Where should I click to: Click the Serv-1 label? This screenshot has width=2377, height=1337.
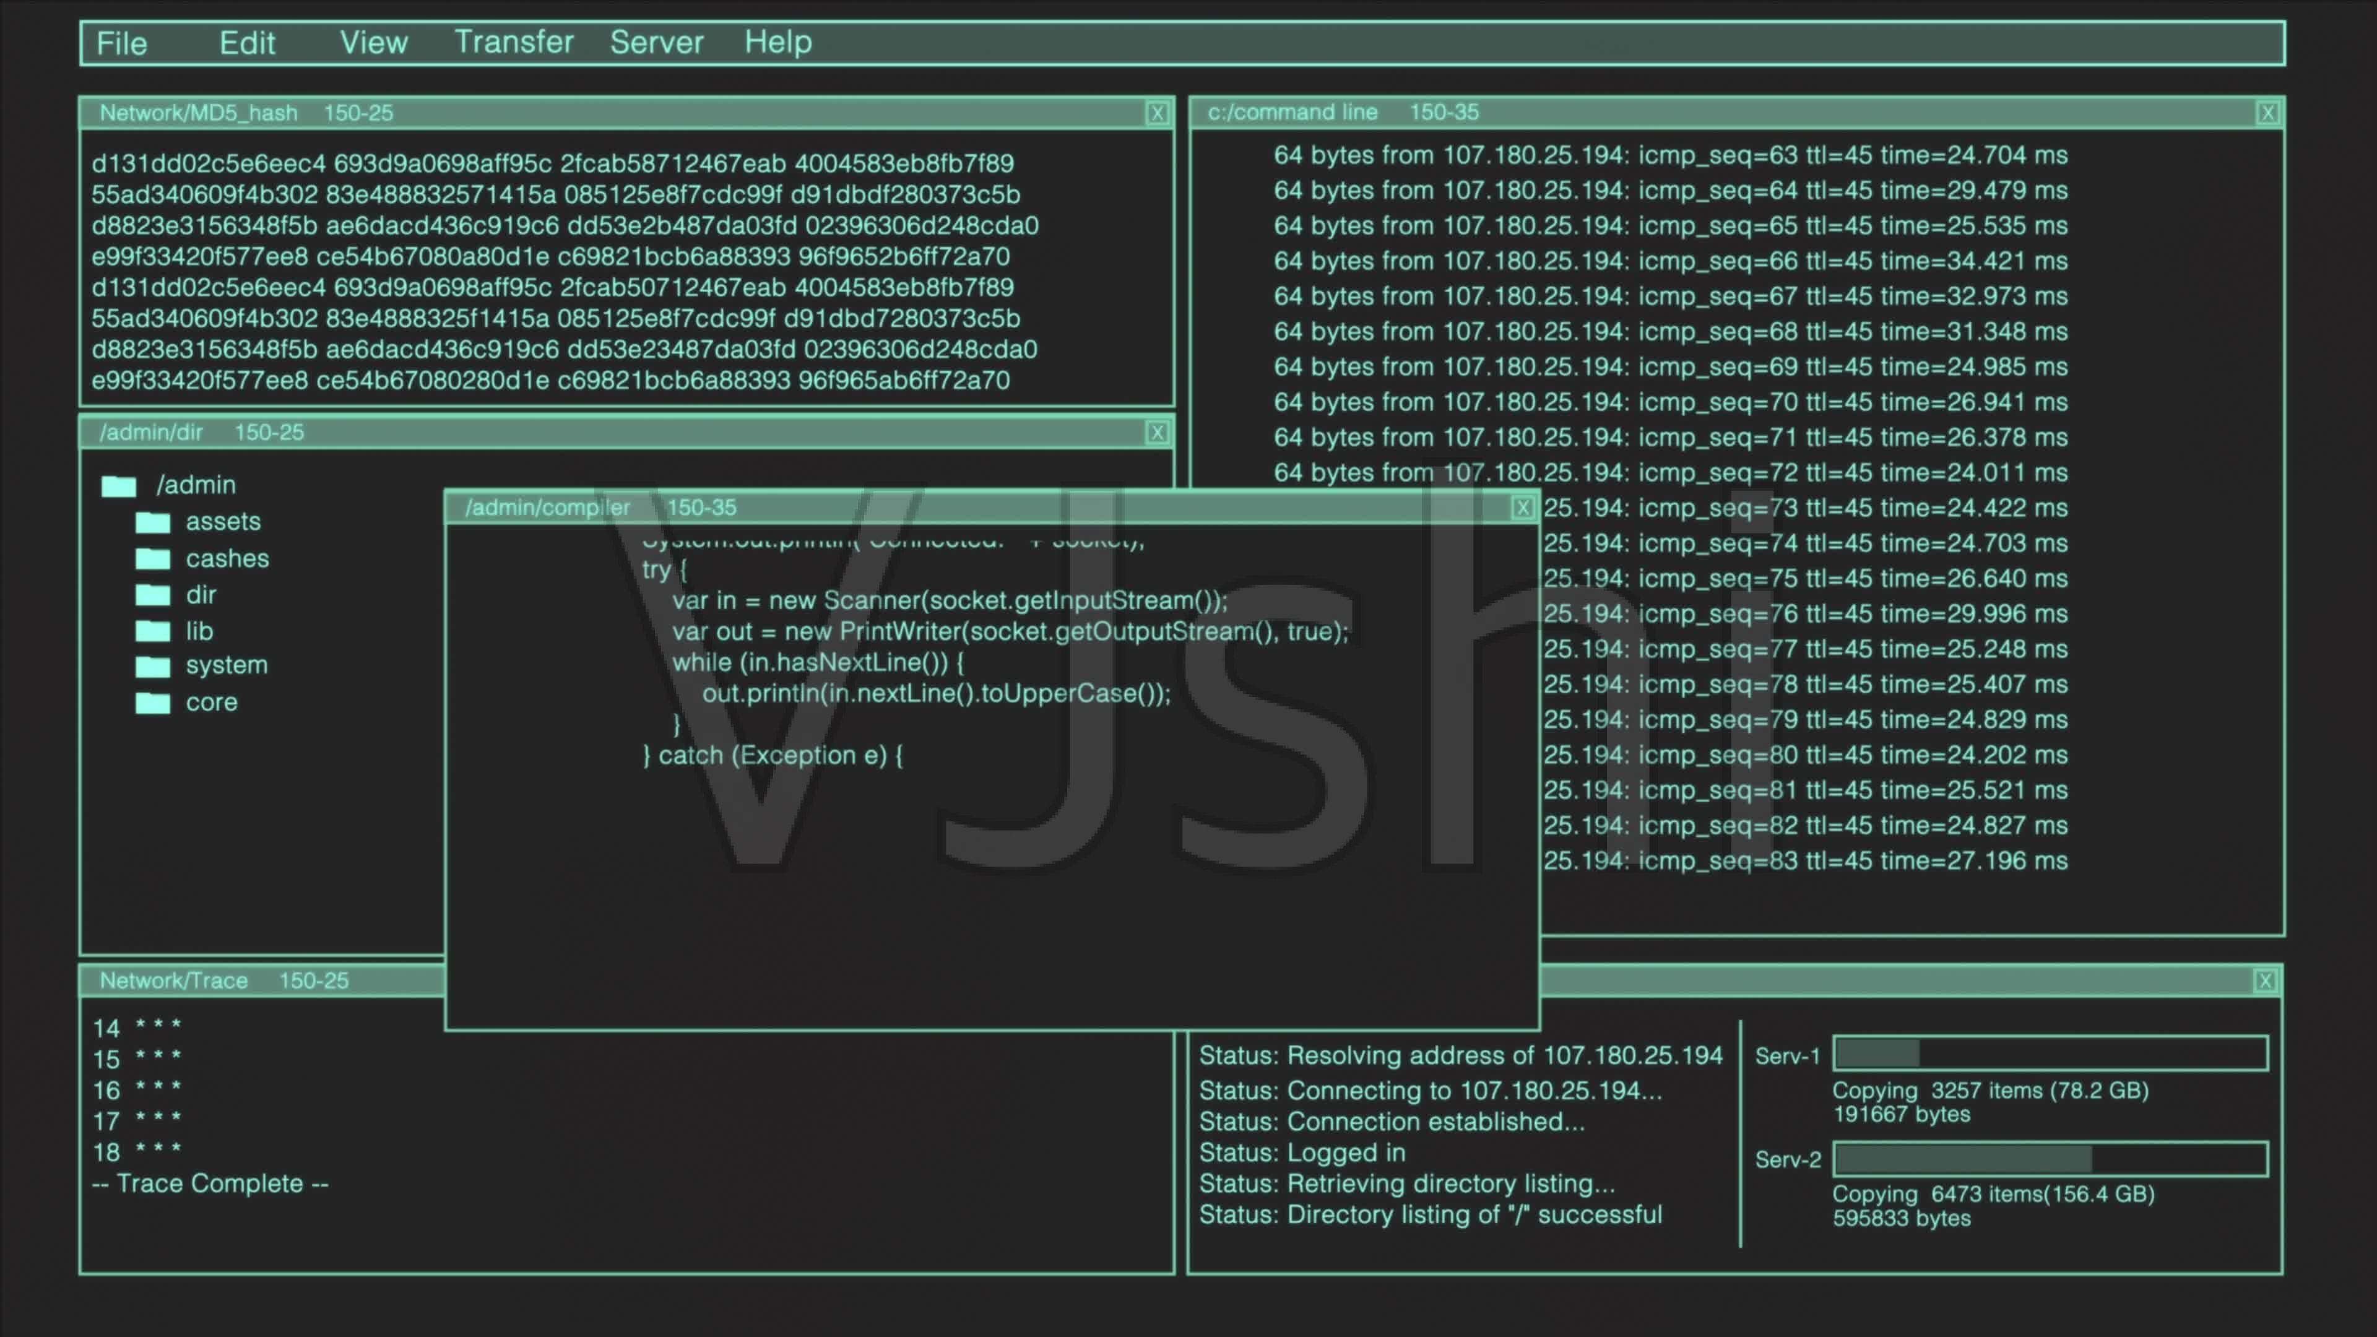pos(1787,1057)
